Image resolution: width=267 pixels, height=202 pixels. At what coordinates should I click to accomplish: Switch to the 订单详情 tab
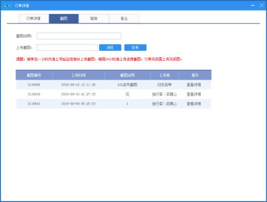[x=34, y=19]
